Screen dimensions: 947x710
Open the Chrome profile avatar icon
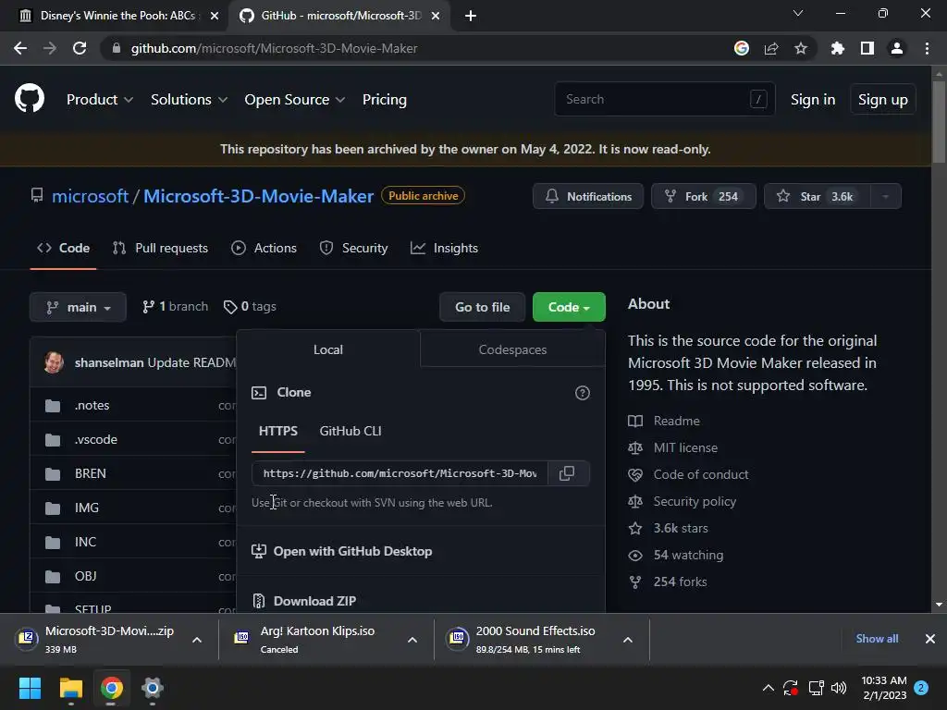(897, 48)
